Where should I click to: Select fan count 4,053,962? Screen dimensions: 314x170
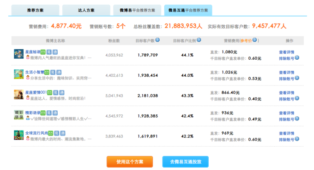pyautogui.click(x=114, y=55)
